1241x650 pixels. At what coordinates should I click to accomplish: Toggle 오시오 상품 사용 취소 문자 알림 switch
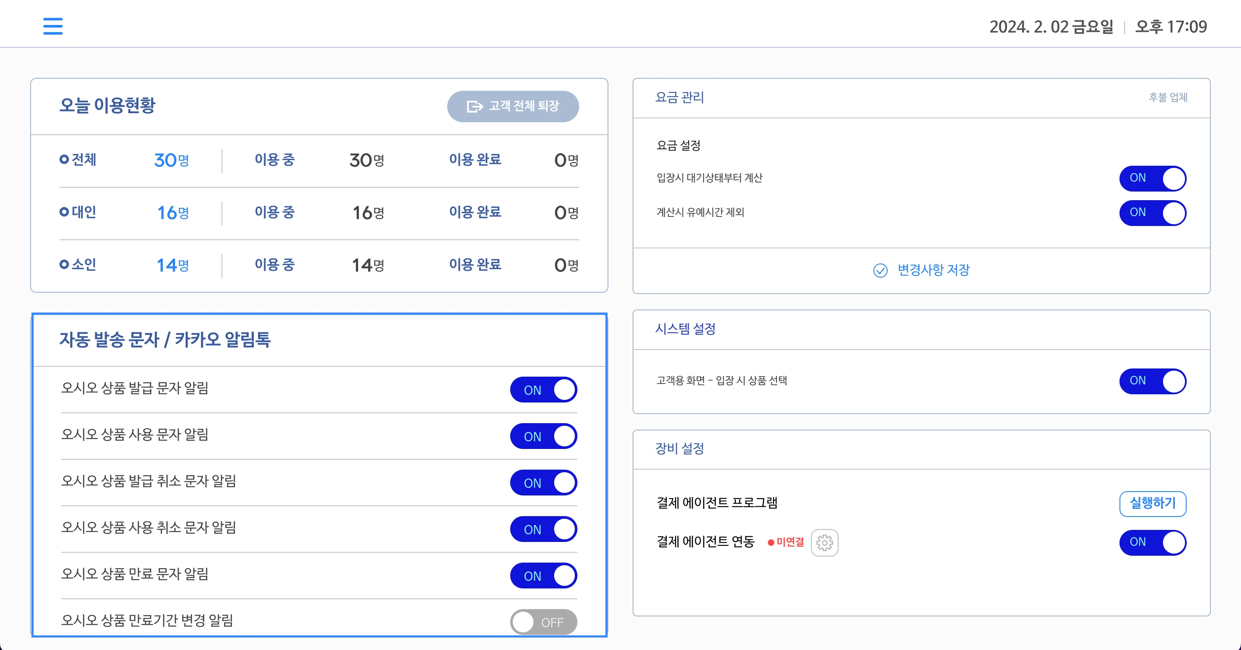[543, 529]
